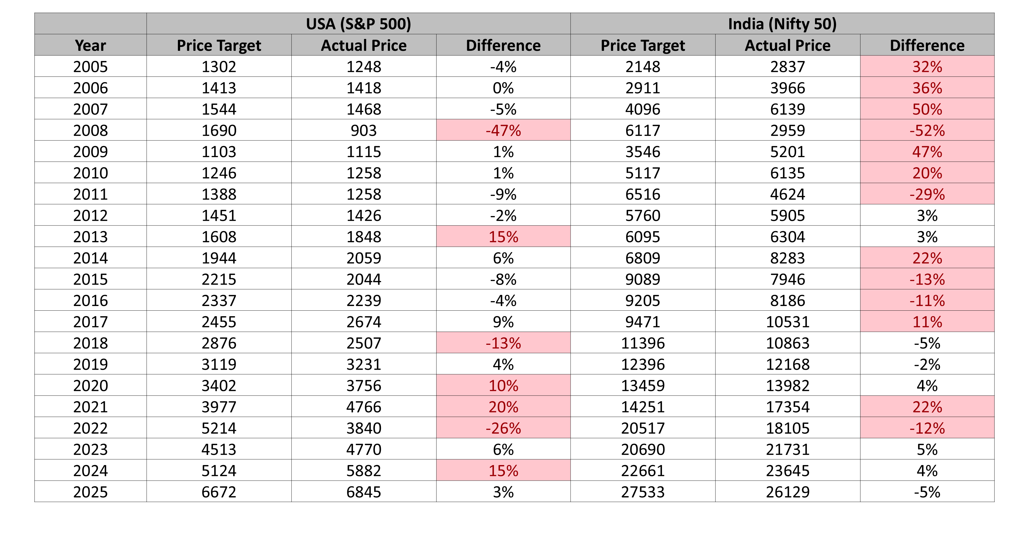Select the highlighted 36% difference cell
The width and height of the screenshot is (1029, 538).
(x=927, y=88)
